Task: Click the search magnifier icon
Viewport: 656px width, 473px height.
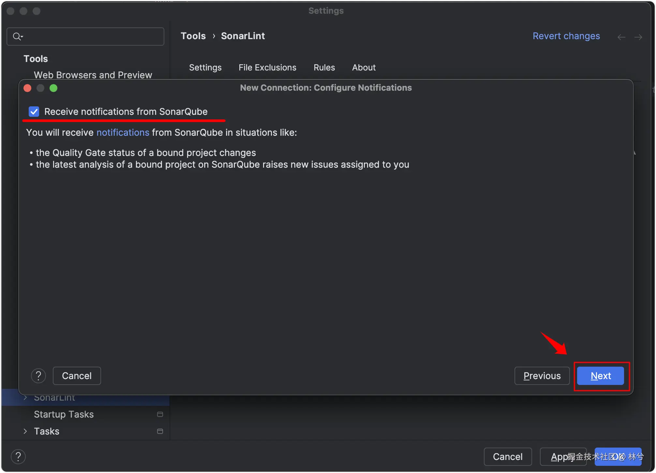Action: tap(17, 36)
